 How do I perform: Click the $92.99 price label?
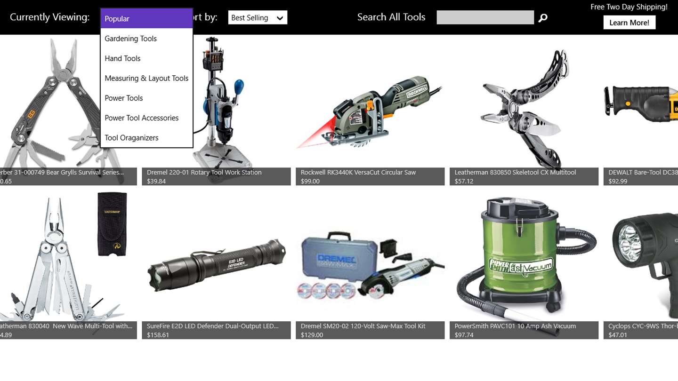click(x=618, y=181)
